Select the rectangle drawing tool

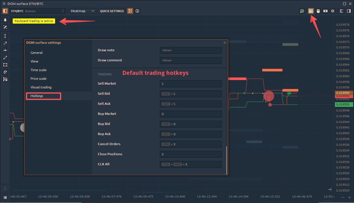coord(5,65)
